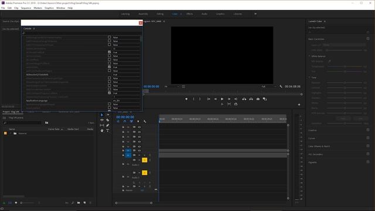
Task: Adjust the Saturation slider in Lumetri
Action: coord(345,123)
